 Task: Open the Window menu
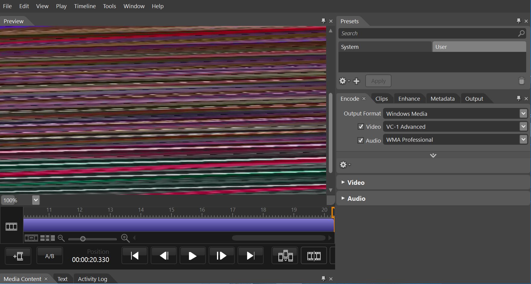coord(134,6)
